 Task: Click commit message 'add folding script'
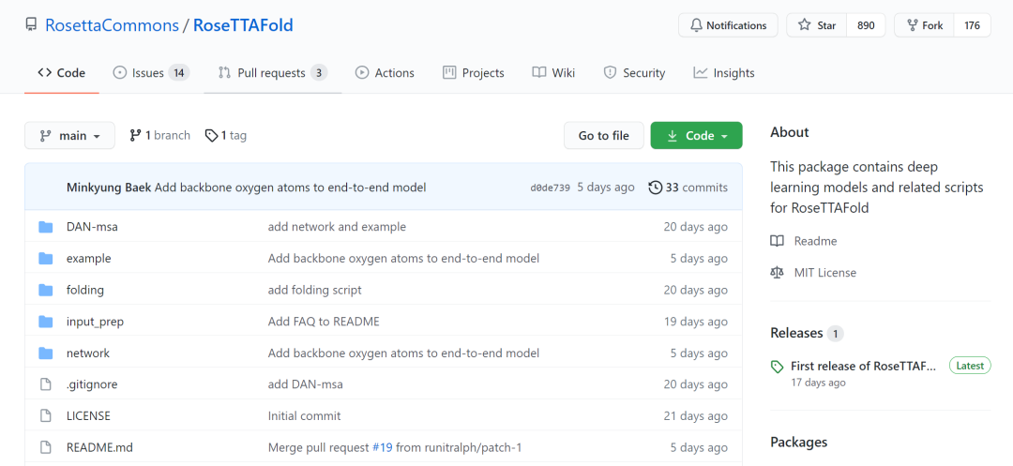(314, 290)
